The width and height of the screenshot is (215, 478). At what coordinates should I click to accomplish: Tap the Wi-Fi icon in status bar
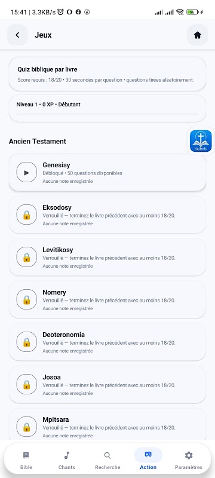[180, 12]
